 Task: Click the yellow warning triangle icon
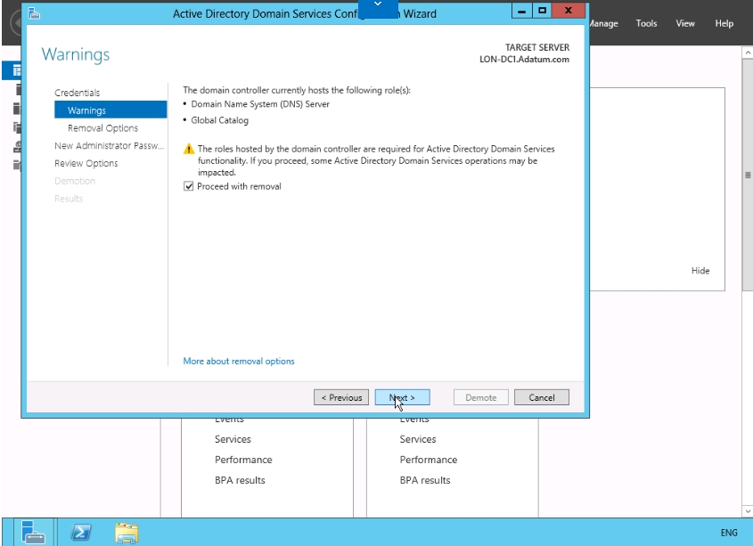pyautogui.click(x=188, y=150)
